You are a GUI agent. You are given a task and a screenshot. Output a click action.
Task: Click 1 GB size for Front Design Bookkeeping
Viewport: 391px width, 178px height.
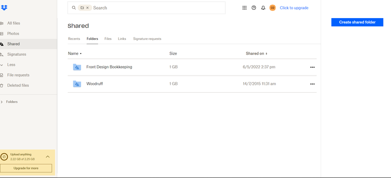click(174, 67)
